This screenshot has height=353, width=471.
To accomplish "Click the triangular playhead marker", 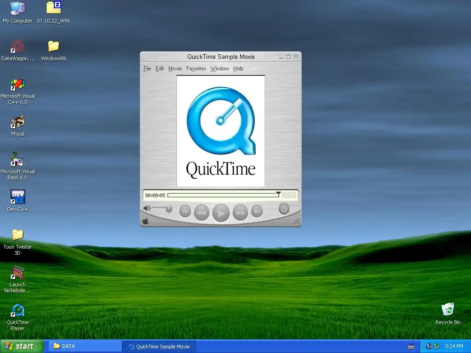I will pyautogui.click(x=278, y=194).
